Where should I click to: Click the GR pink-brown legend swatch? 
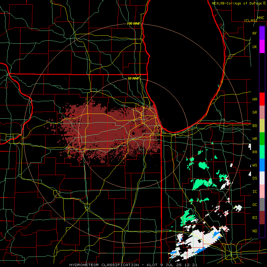[262, 112]
